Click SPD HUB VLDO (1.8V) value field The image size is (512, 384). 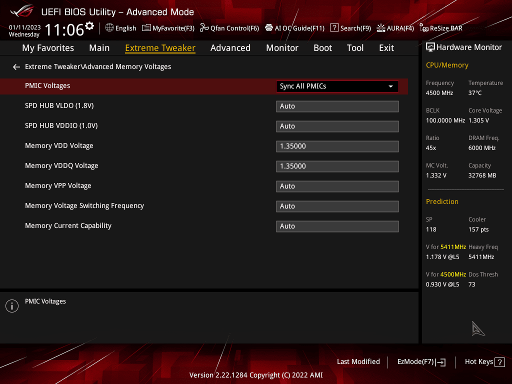click(337, 106)
